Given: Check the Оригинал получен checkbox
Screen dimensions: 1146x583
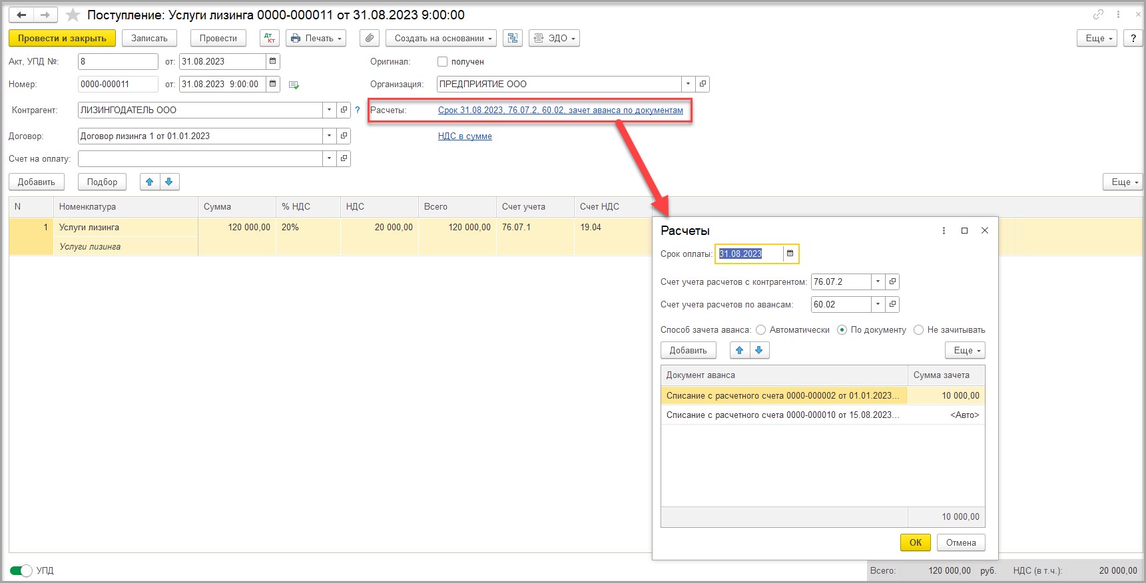Looking at the screenshot, I should pos(442,62).
